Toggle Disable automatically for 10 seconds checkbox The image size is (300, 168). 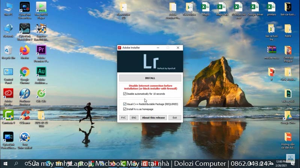tap(125, 94)
